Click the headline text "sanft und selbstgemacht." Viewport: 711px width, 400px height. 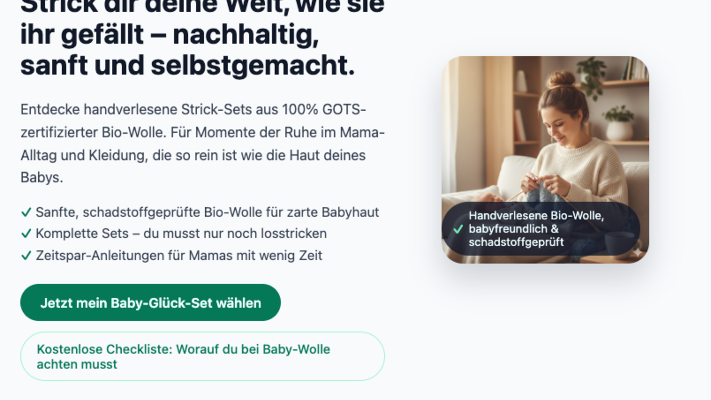188,66
